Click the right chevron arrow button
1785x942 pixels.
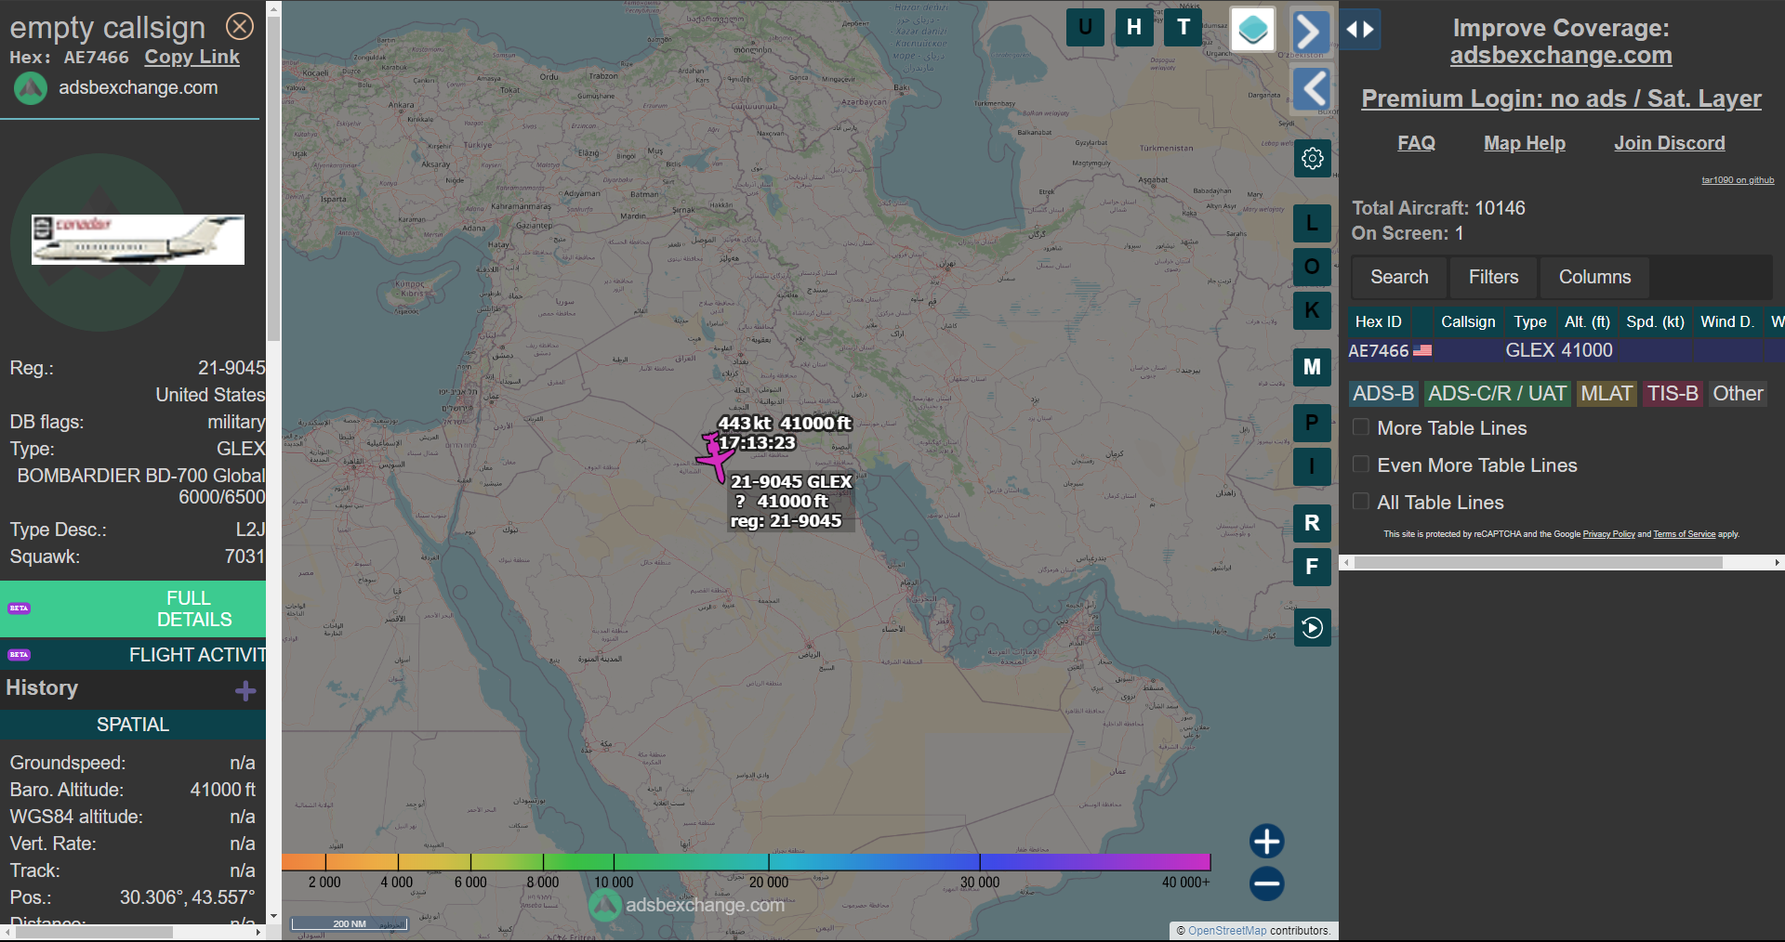(1311, 31)
